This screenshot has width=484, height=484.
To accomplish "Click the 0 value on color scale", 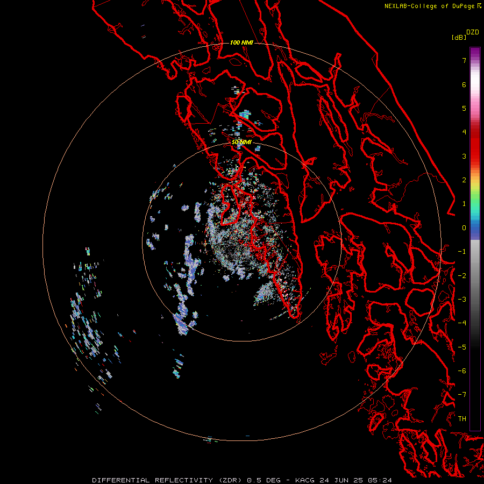I will (x=464, y=228).
